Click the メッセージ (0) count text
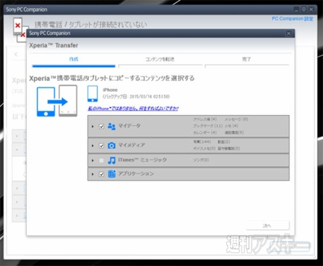The image size is (323, 266). [236, 119]
